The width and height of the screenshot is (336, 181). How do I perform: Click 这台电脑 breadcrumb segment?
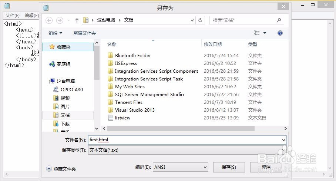(x=106, y=20)
